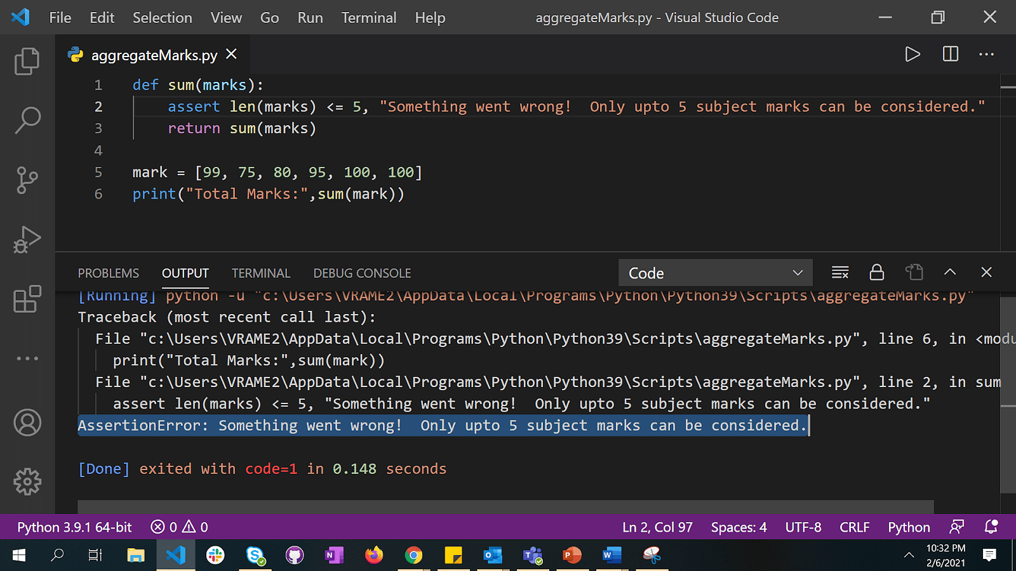Viewport: 1016px width, 571px height.
Task: Open the Search view in activity bar
Action: click(x=27, y=121)
